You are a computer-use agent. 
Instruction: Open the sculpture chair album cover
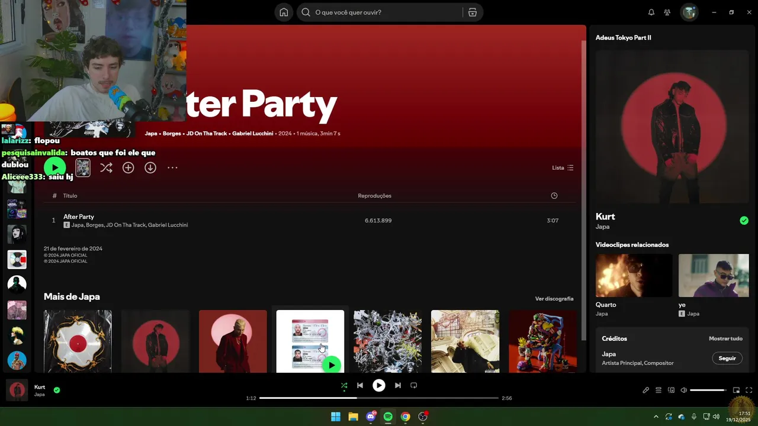coord(542,341)
